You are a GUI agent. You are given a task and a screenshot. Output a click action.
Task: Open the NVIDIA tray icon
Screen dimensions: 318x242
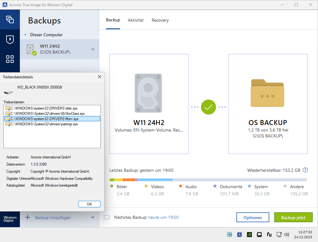[x=249, y=235]
